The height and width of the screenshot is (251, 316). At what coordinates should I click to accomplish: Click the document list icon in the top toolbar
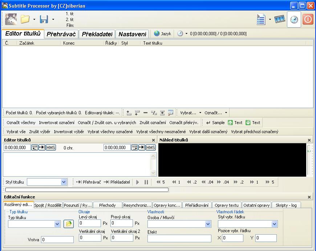click(x=261, y=19)
